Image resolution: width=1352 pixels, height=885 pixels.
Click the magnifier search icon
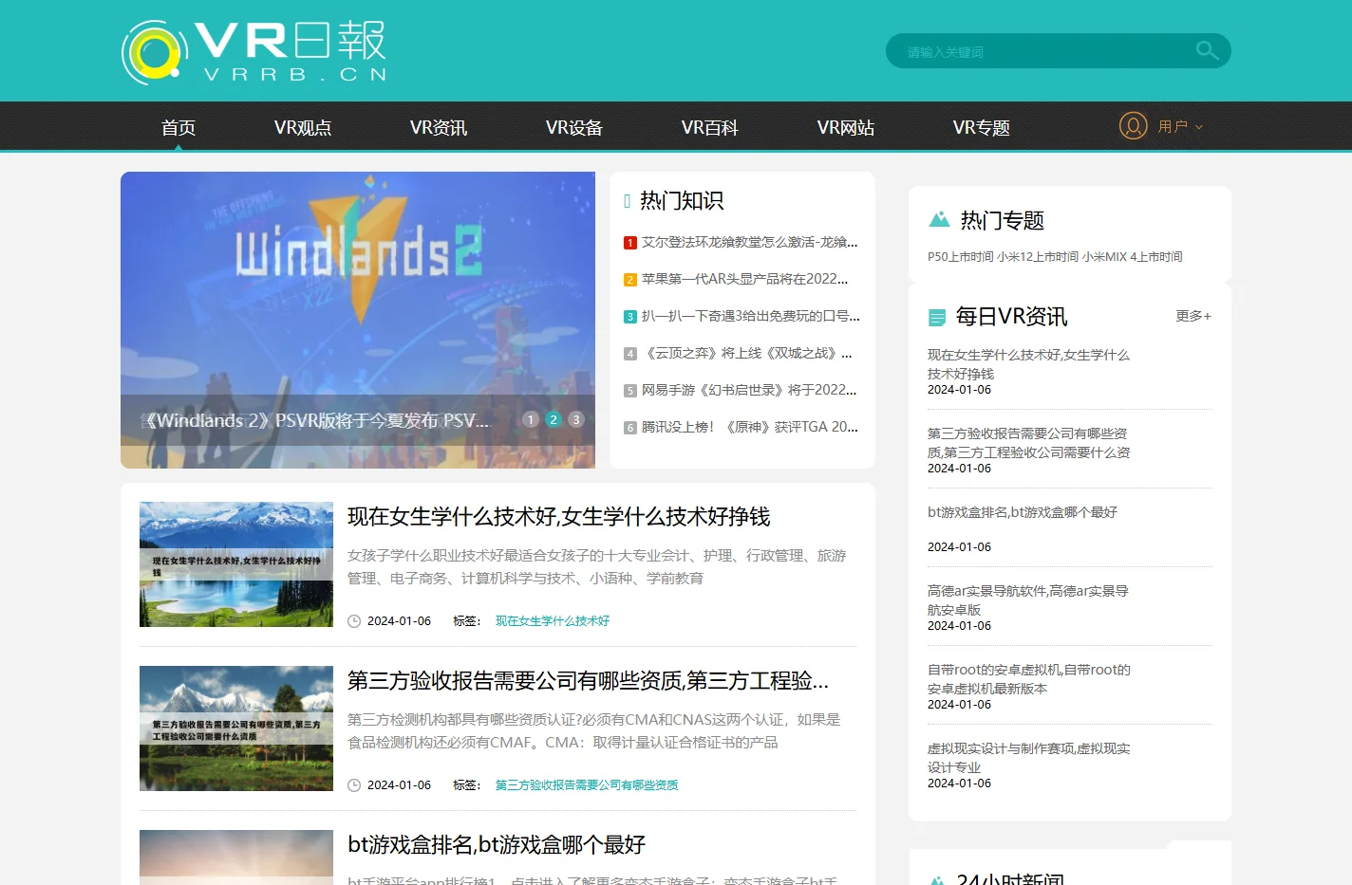click(1207, 51)
